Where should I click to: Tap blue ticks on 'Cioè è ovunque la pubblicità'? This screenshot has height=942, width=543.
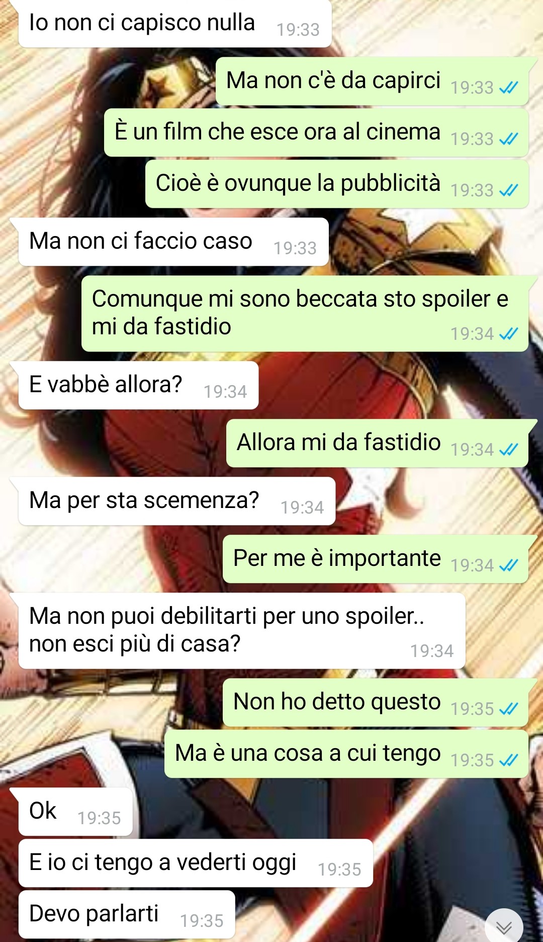coord(508,191)
